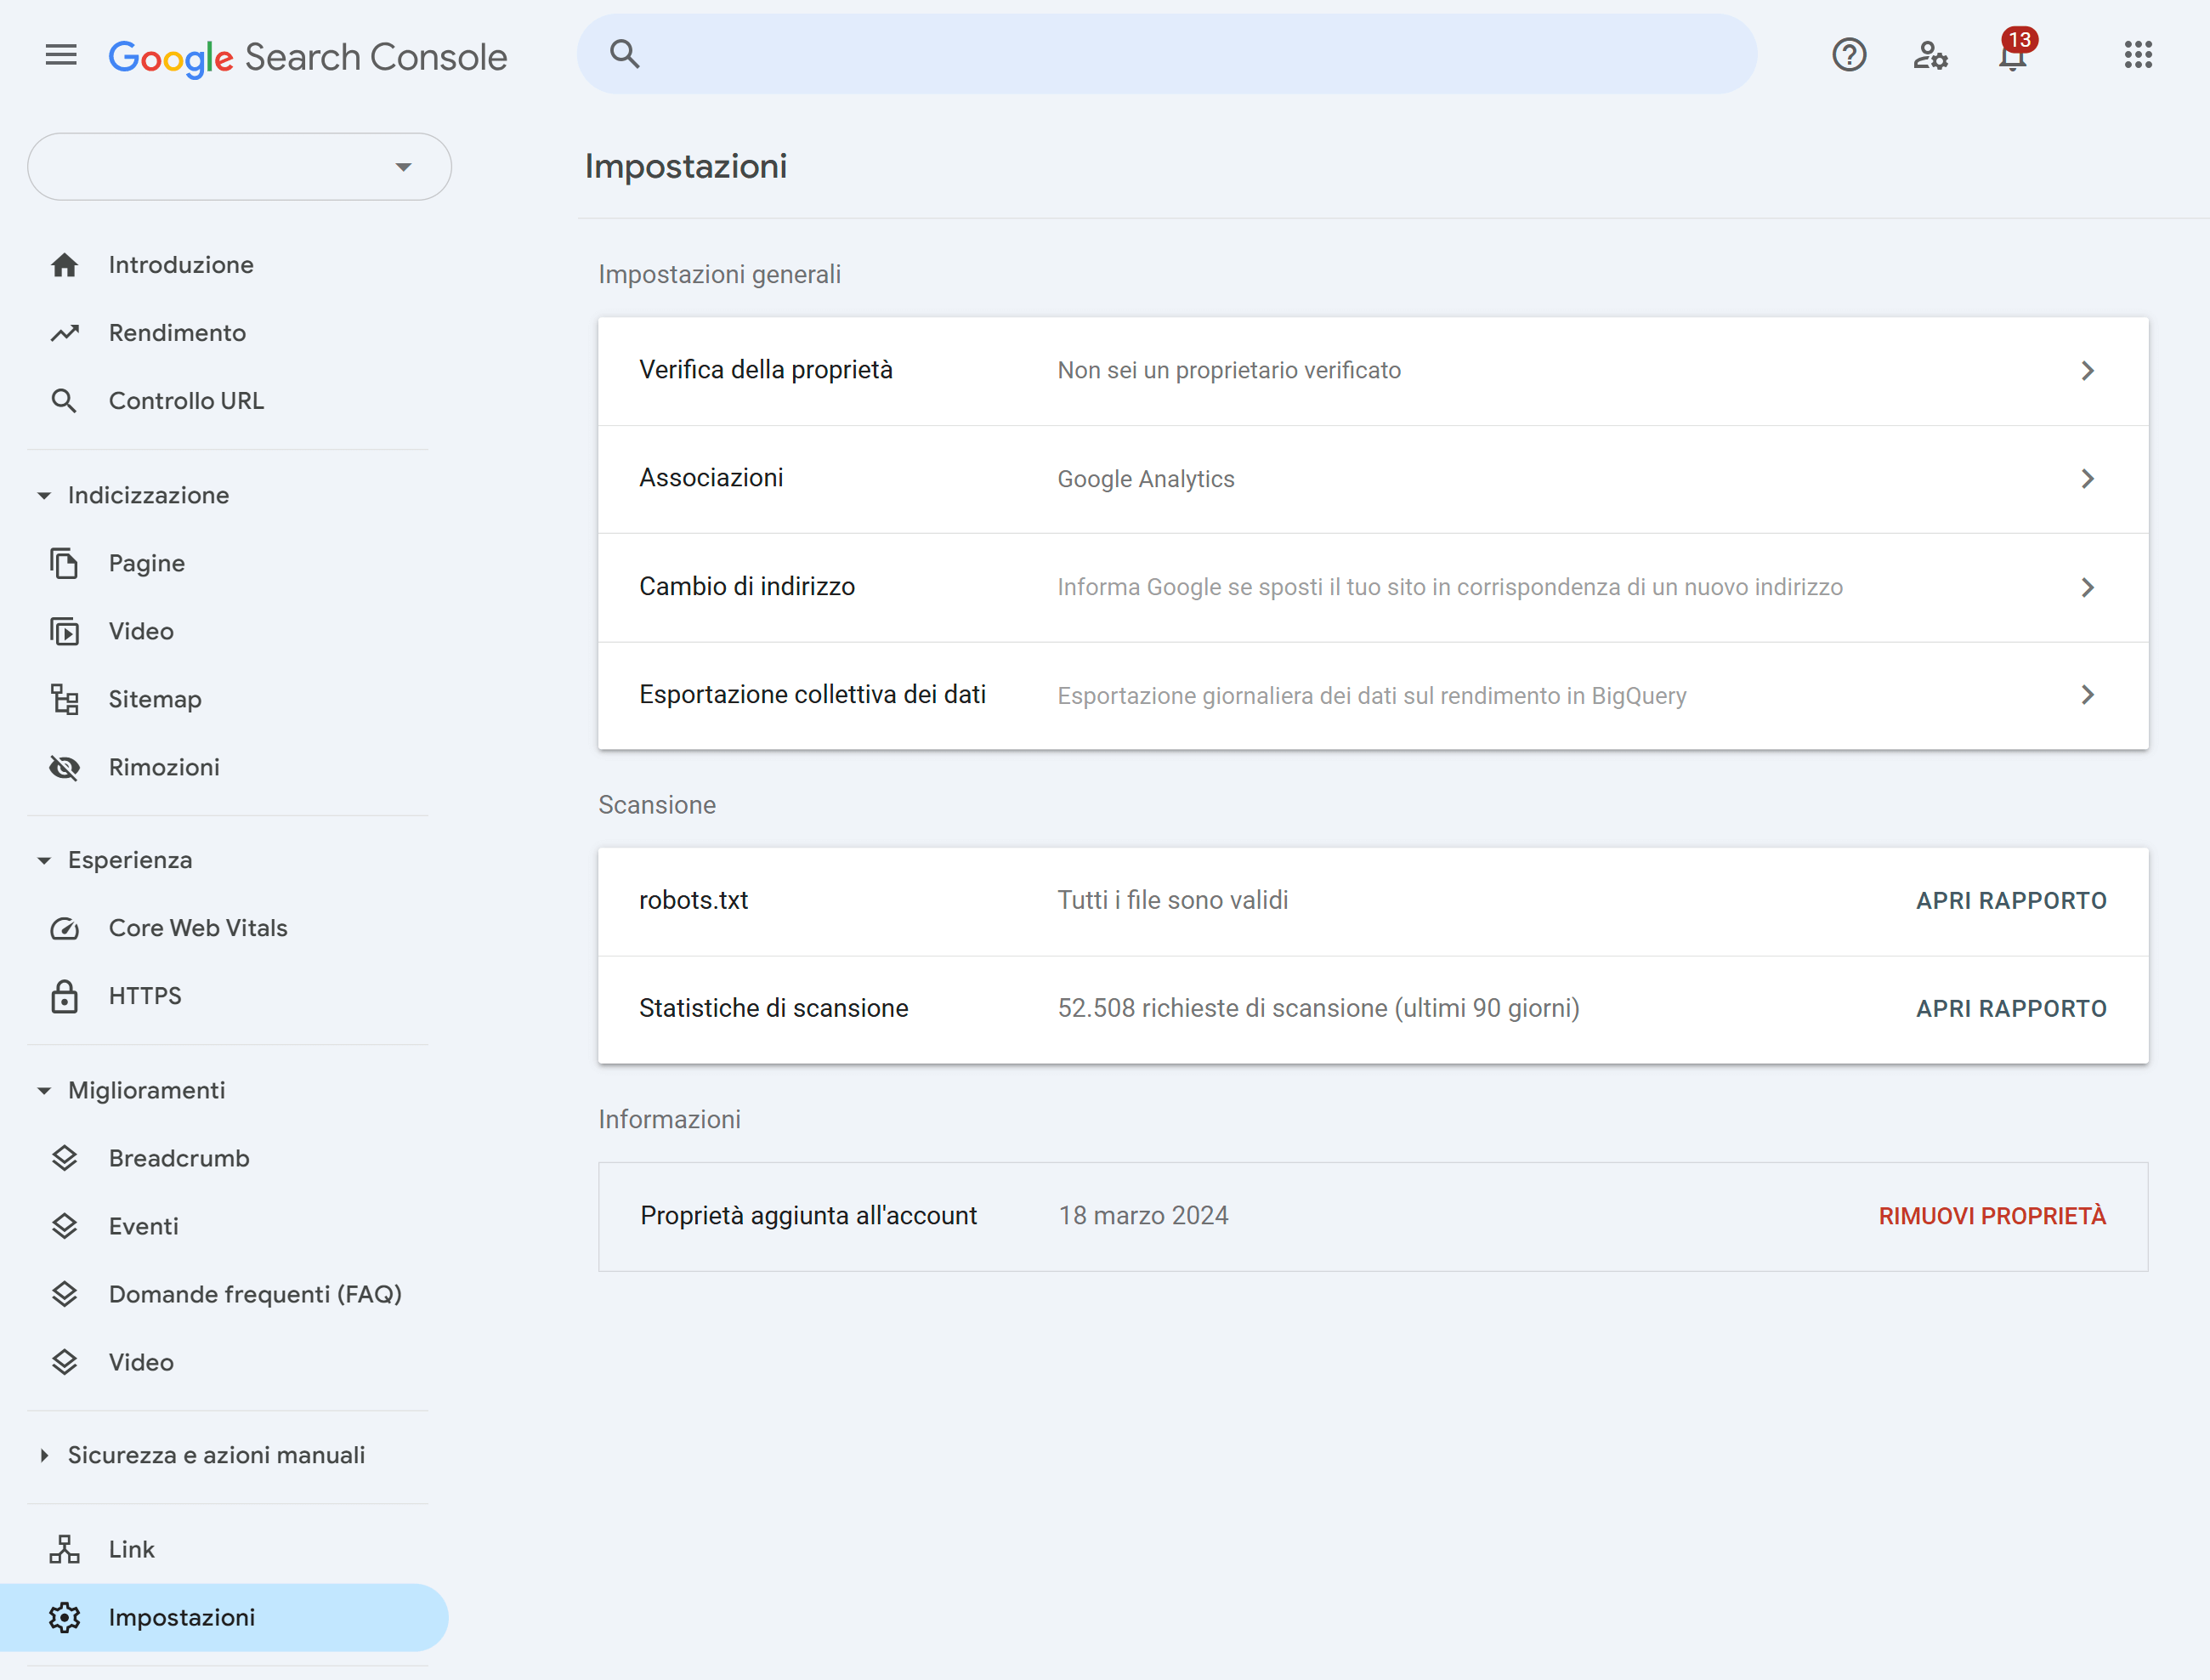
Task: Click the Eventi layers icon
Action: 65,1226
